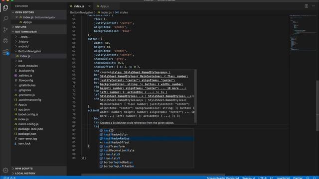Image resolution: width=319 pixels, height=179 pixels.
Task: Open the .eslintrc.js file
Action: pos(39,76)
